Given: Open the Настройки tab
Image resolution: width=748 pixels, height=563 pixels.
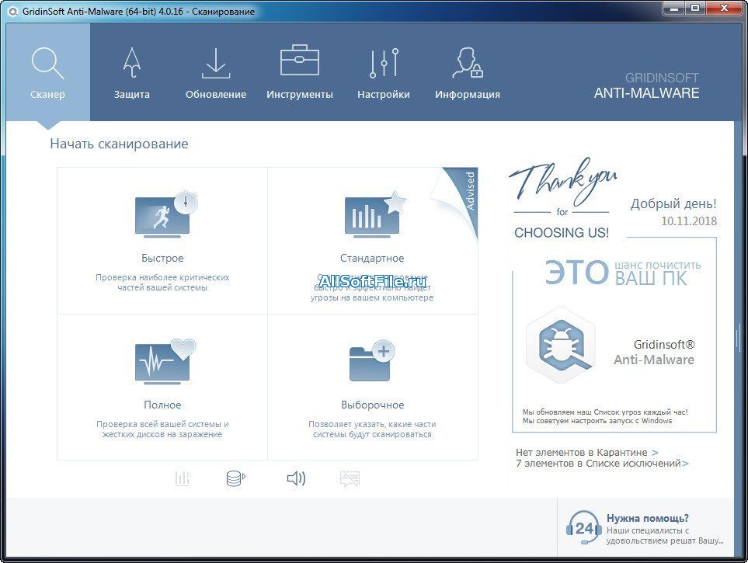Looking at the screenshot, I should (384, 72).
